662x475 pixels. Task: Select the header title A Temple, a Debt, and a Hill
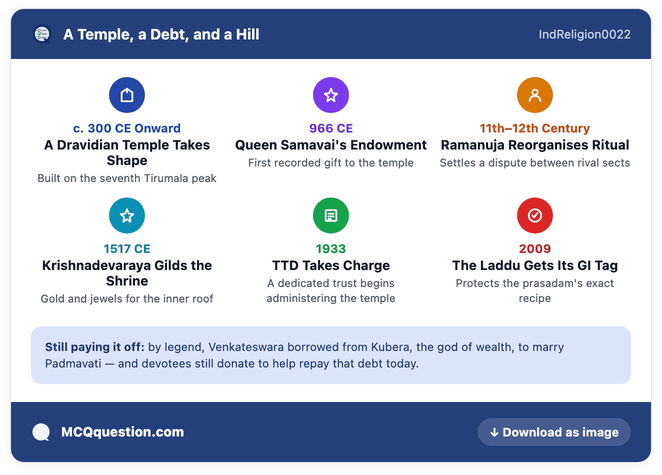(161, 34)
